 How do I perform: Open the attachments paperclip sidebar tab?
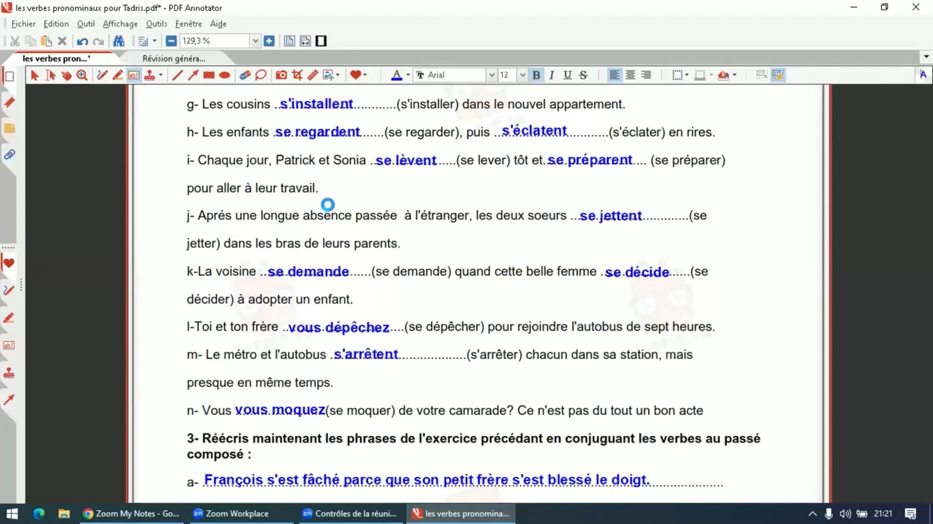[9, 155]
